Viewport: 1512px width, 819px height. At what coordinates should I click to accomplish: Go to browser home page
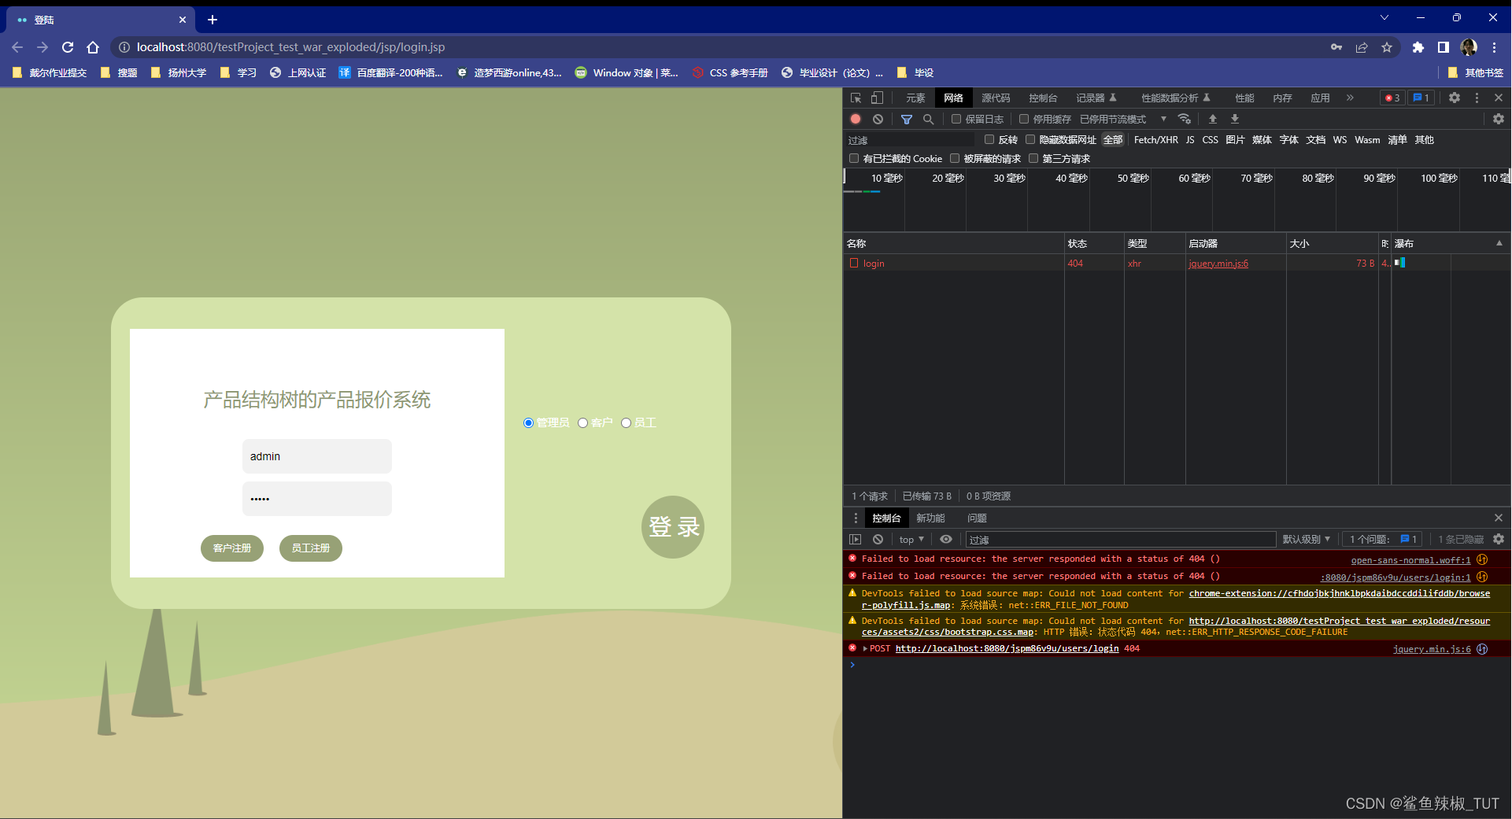(x=93, y=47)
